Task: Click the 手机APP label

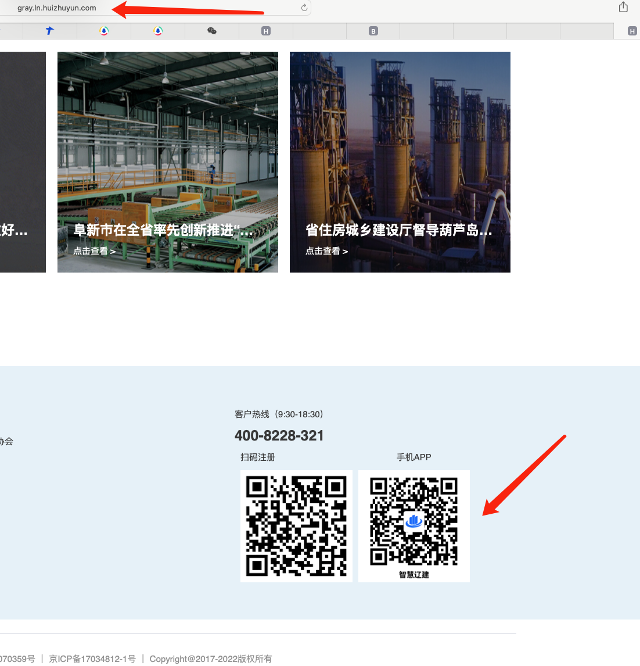Action: pyautogui.click(x=414, y=457)
